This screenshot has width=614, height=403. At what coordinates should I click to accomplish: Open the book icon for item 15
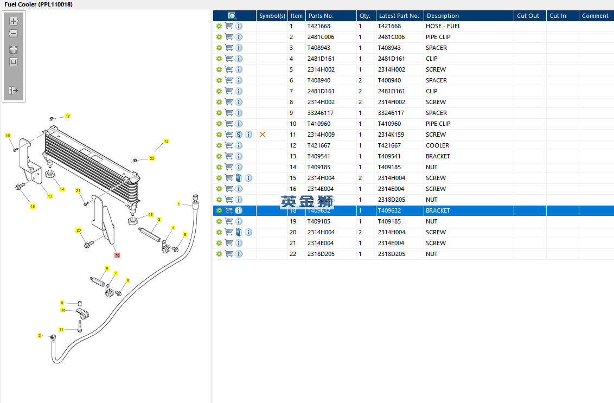pyautogui.click(x=239, y=178)
